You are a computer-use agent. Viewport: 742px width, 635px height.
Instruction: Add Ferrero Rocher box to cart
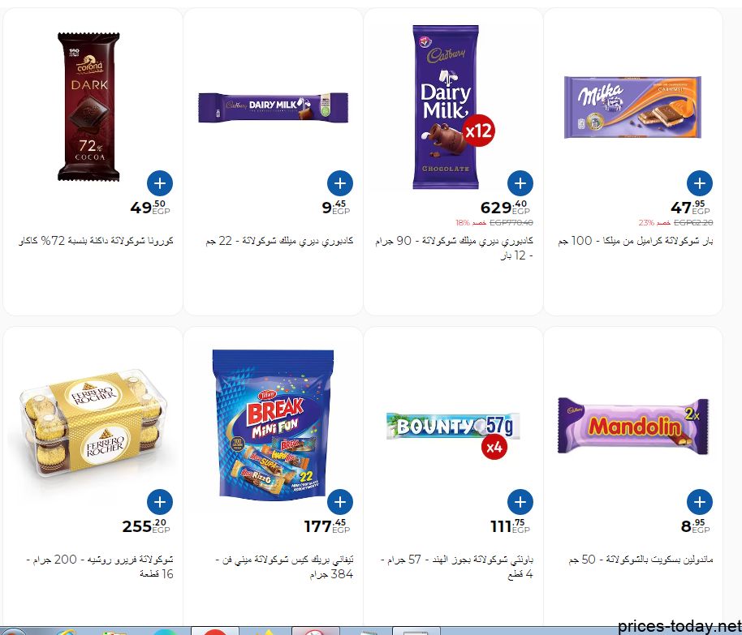tap(160, 502)
